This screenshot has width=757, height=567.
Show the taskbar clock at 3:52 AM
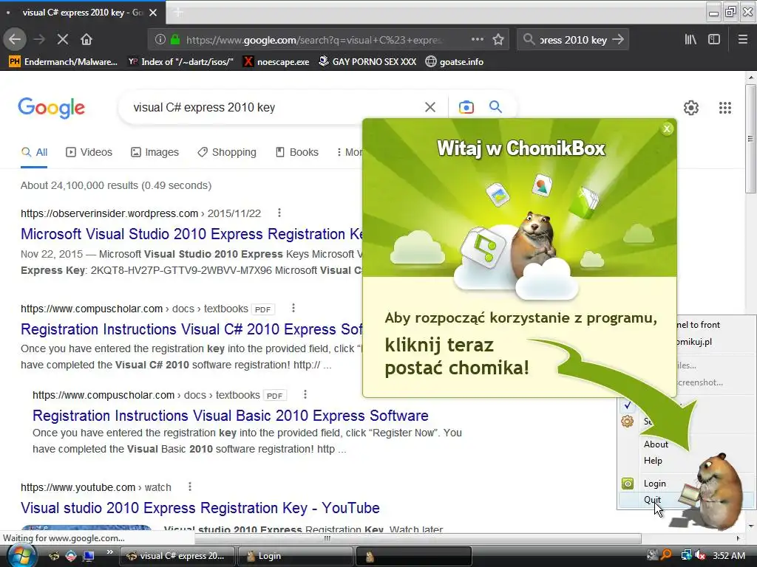tap(729, 555)
